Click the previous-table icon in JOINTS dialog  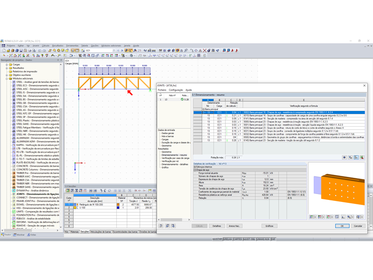[167, 225]
